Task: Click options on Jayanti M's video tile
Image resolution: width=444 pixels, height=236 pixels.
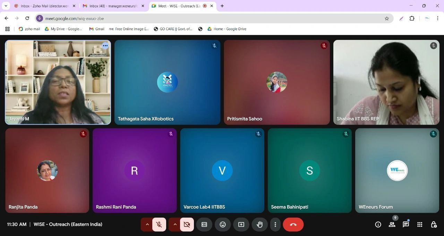Action: (x=105, y=46)
